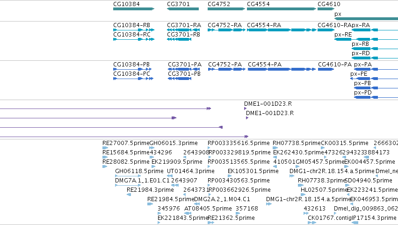Screen dimensions: 398x225
Task: Click the RE27007.5prime EST label
Action: coord(126,143)
